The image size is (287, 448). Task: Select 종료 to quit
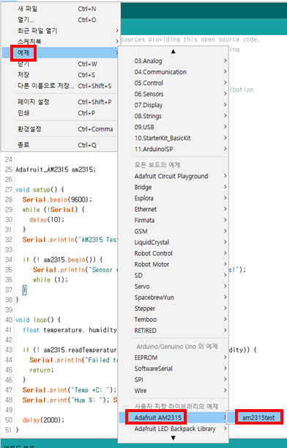tap(60, 145)
